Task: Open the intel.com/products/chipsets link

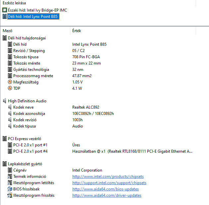Action: click(x=108, y=177)
